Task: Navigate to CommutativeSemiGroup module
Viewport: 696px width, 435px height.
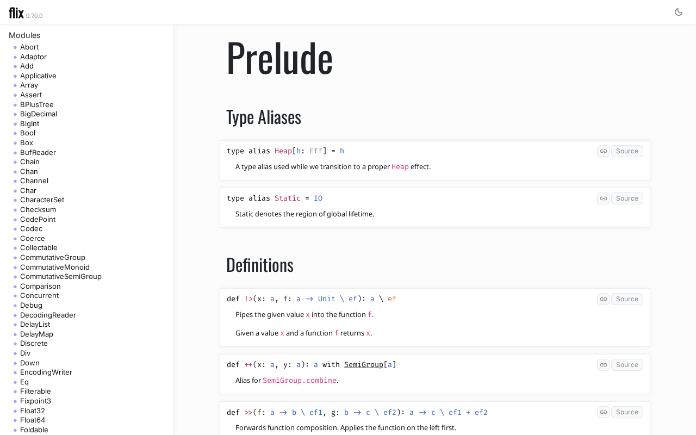Action: pos(60,276)
